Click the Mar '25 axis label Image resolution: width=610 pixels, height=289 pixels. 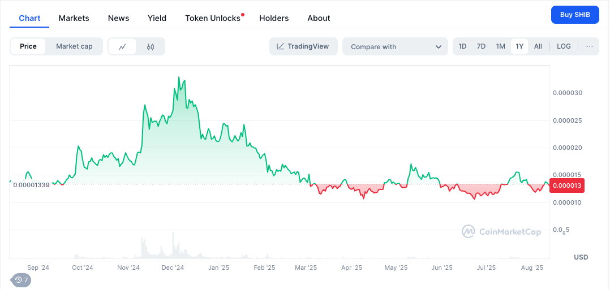[306, 268]
